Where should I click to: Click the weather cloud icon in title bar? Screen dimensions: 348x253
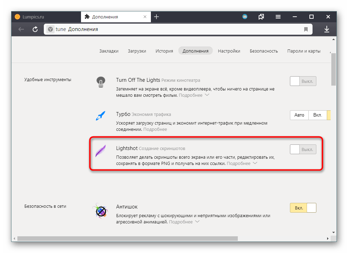245,17
